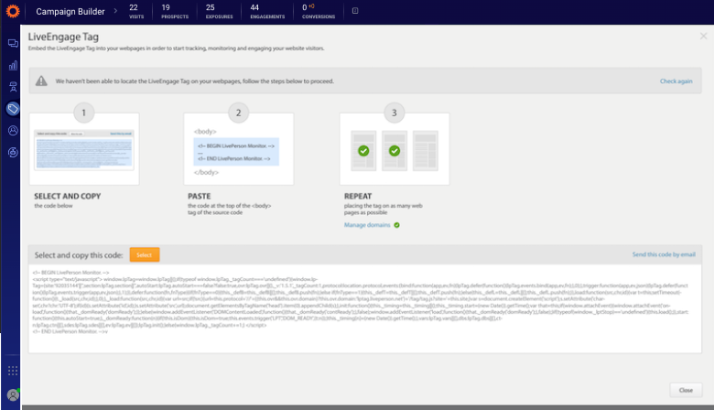This screenshot has height=410, width=714.
Task: Click Send this code by email
Action: (664, 254)
